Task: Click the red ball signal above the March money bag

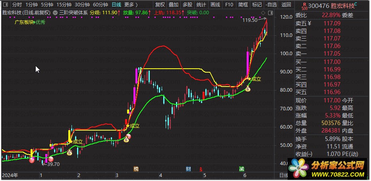Action: (128, 137)
